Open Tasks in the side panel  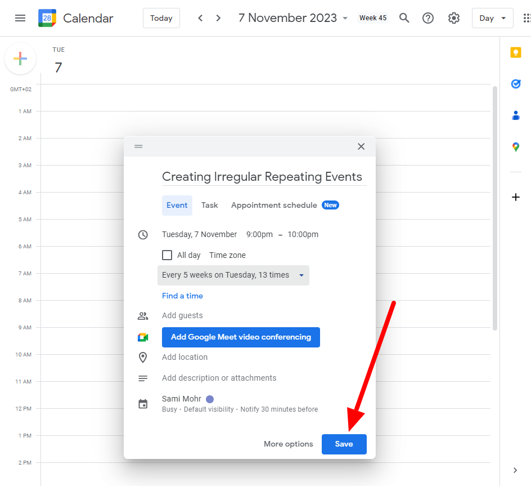[516, 84]
